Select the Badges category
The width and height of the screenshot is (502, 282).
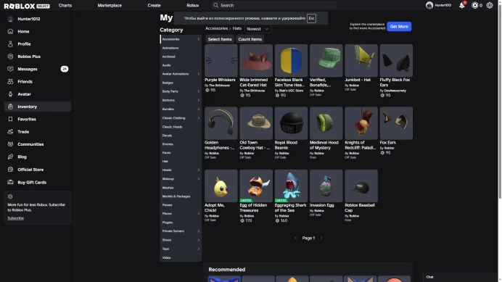pyautogui.click(x=168, y=83)
